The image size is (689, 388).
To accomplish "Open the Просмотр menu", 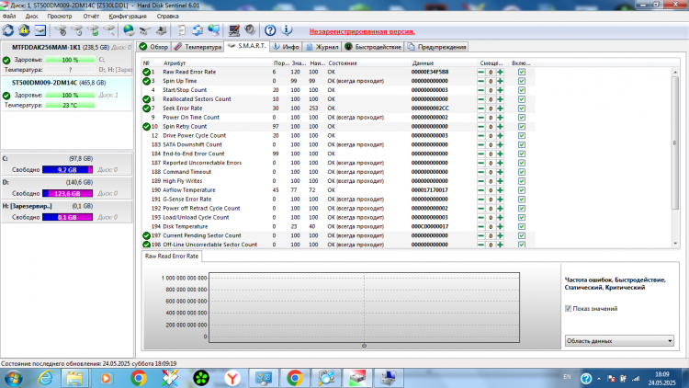I will 60,17.
